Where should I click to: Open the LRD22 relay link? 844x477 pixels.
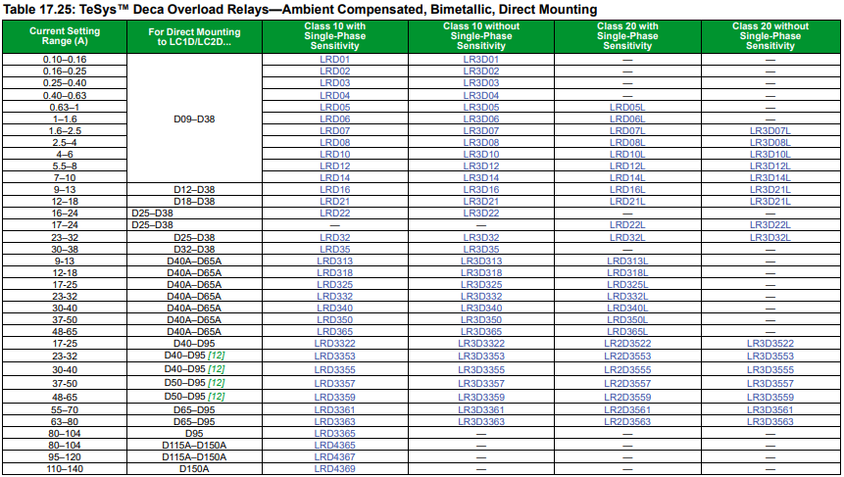point(334,213)
